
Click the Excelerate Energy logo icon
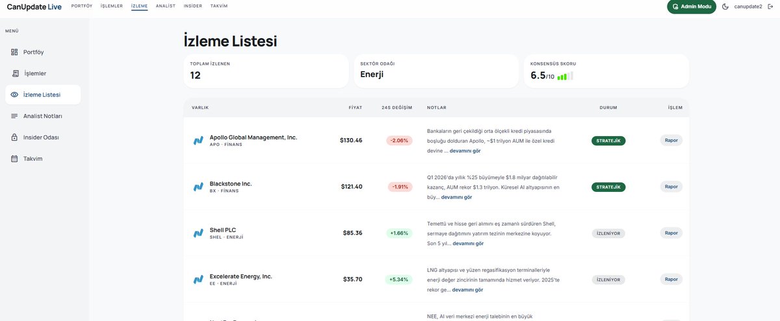click(198, 279)
